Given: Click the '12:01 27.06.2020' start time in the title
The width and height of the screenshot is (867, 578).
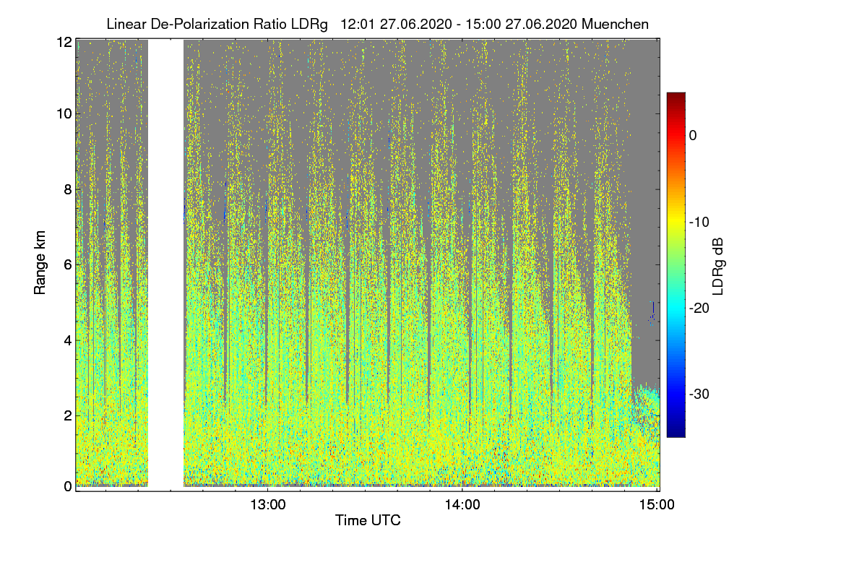Looking at the screenshot, I should pyautogui.click(x=396, y=24).
